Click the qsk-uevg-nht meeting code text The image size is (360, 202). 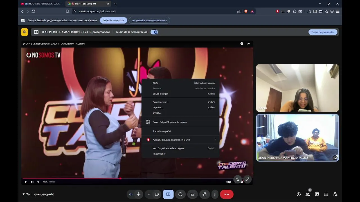(44, 194)
